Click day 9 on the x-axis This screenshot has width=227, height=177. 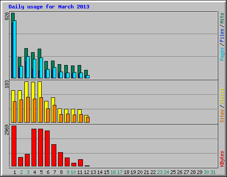tap(68, 172)
